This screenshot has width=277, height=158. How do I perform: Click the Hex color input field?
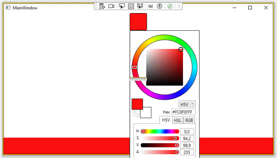[x=184, y=112]
